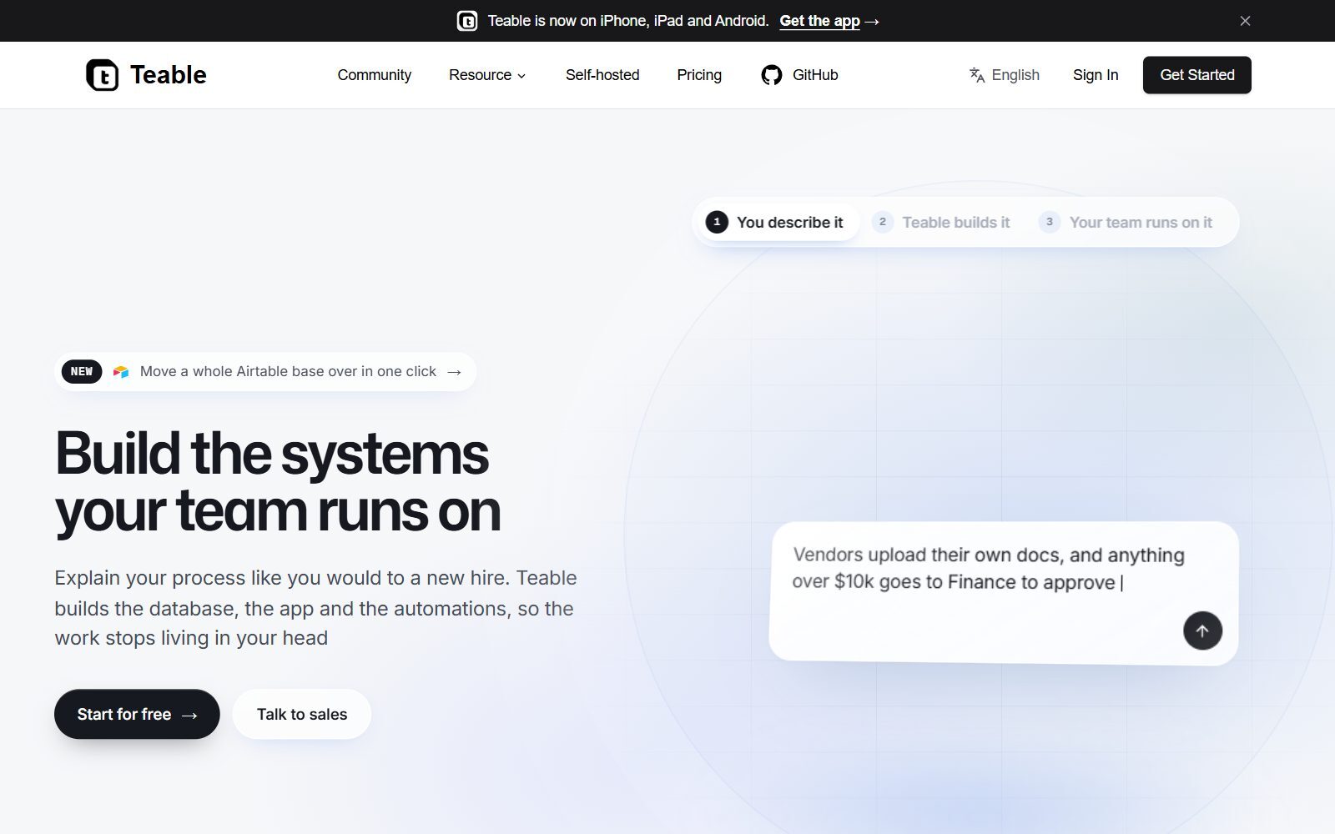1335x834 pixels.
Task: Click the Sign In link
Action: [1096, 75]
